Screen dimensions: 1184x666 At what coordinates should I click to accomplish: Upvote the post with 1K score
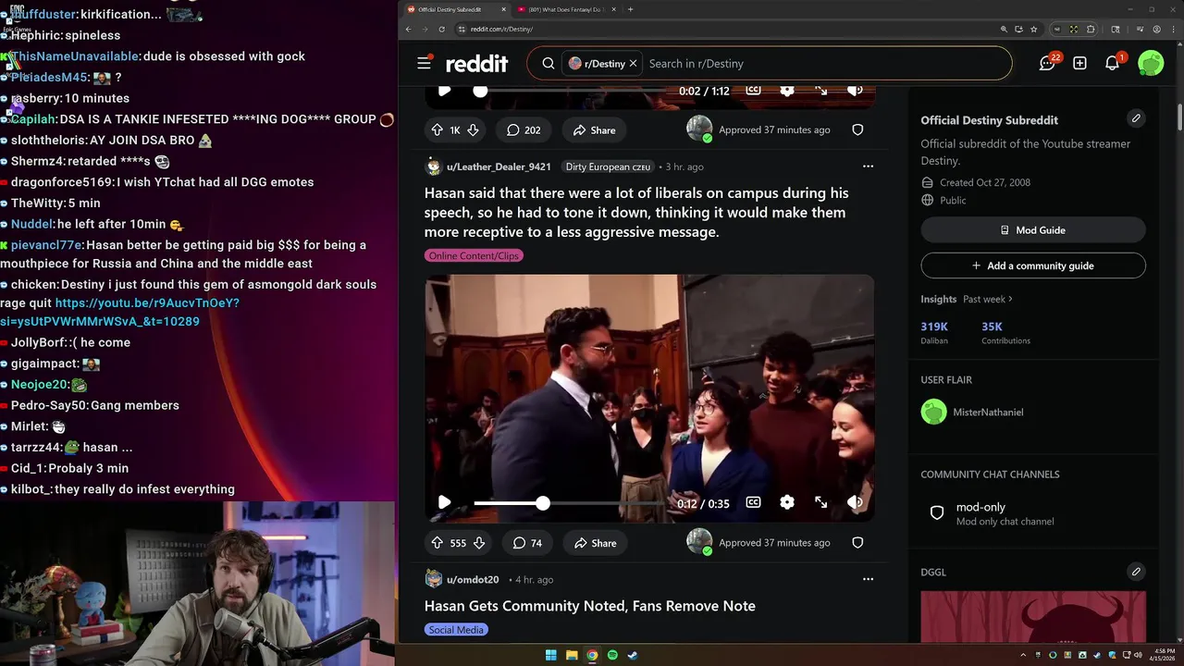(438, 130)
